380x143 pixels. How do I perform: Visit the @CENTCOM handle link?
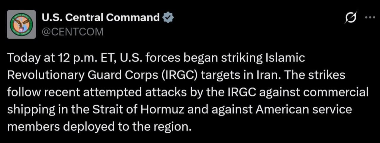[x=73, y=32]
